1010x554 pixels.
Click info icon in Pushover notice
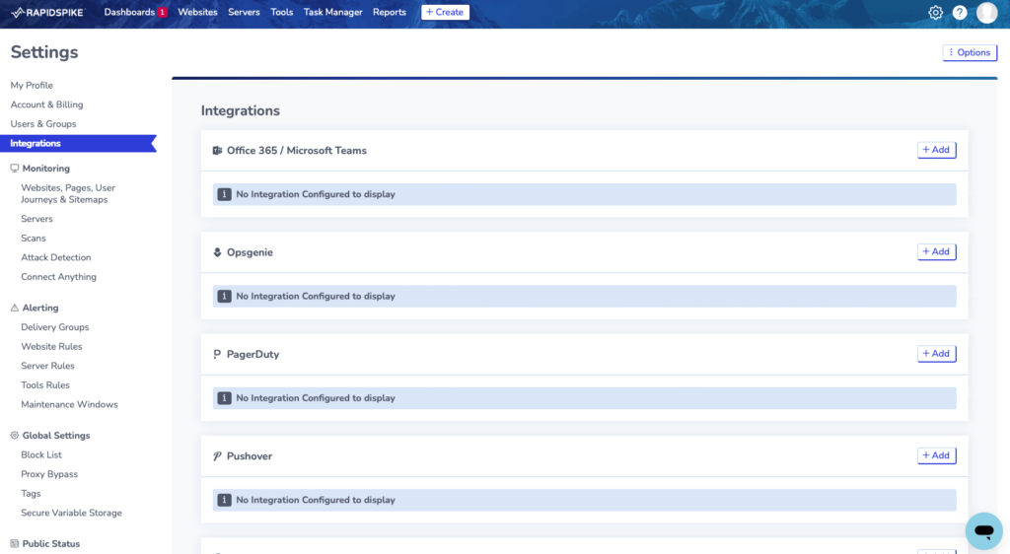(x=224, y=500)
